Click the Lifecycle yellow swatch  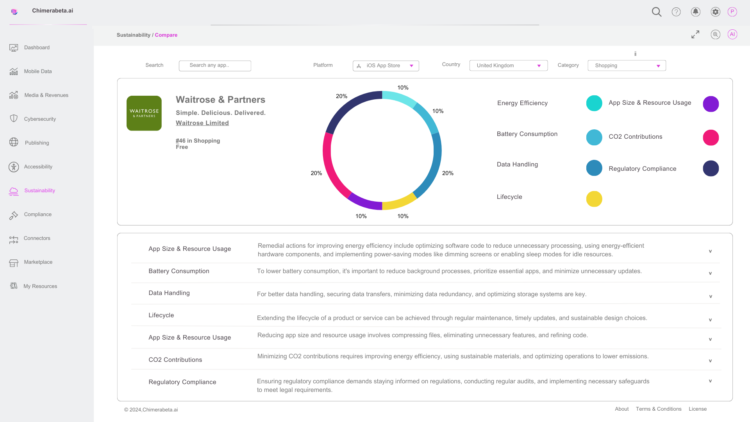[x=594, y=199]
